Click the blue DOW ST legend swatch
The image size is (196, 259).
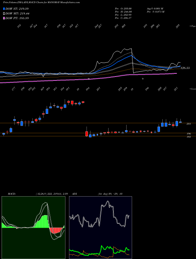click(x=4, y=9)
